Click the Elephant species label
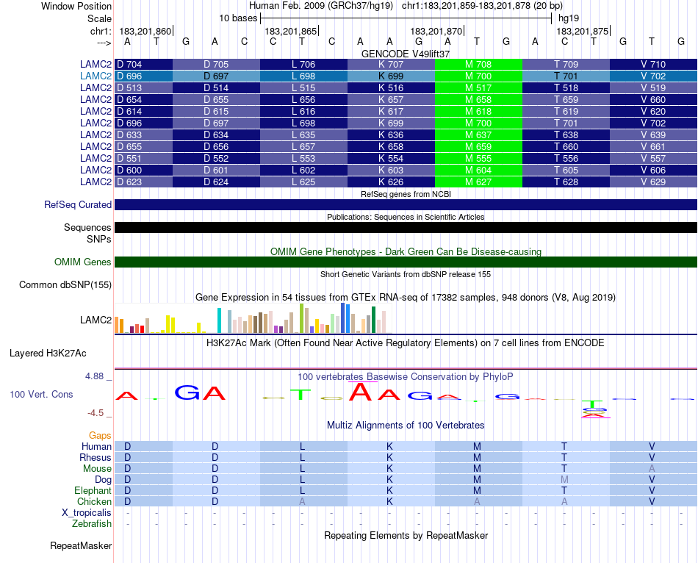 (93, 490)
